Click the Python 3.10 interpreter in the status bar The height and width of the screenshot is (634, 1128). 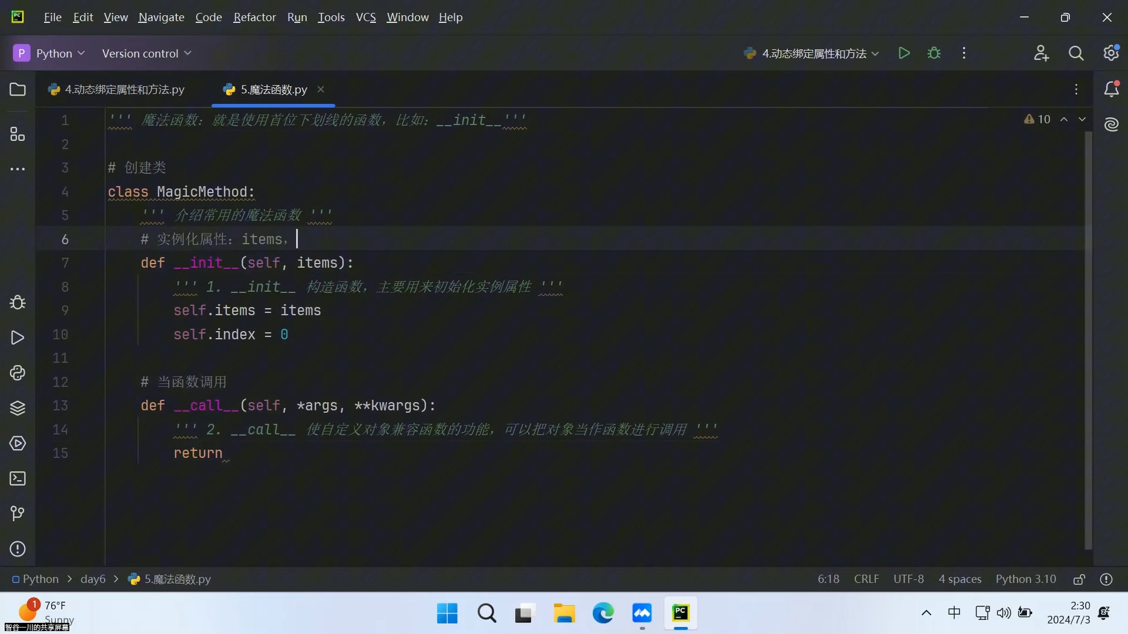pos(1025,579)
